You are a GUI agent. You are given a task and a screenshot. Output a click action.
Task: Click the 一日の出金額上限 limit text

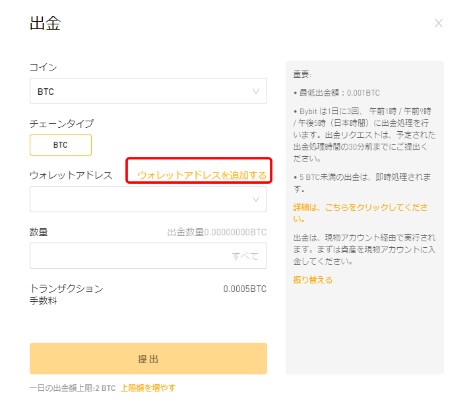tap(73, 388)
